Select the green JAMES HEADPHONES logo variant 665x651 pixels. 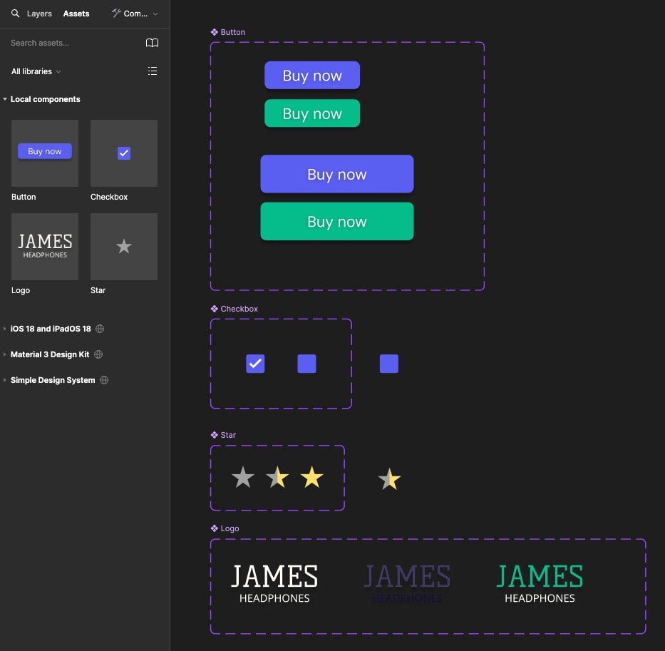tap(540, 583)
